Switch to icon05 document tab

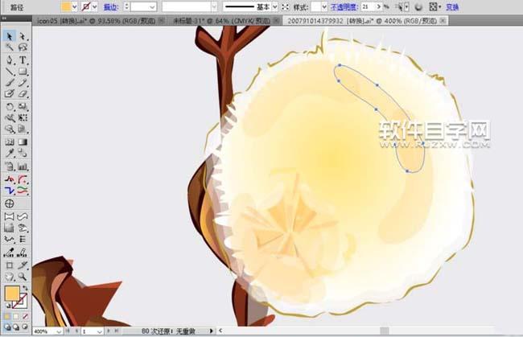96,21
